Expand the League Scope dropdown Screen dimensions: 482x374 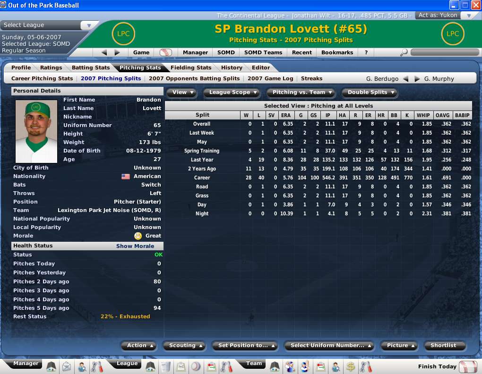click(232, 92)
